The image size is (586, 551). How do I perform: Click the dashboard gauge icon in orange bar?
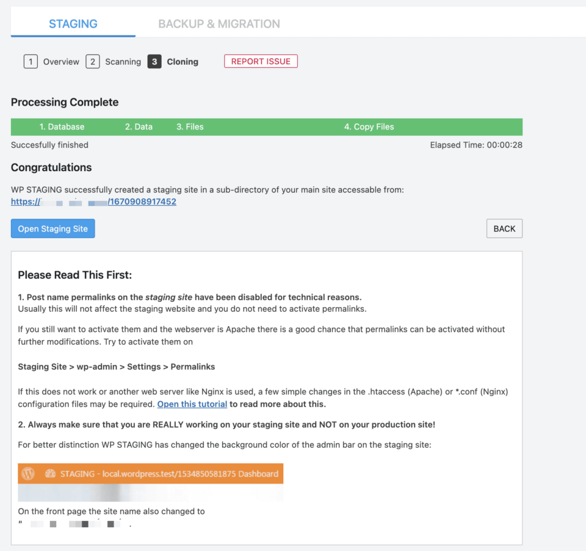(x=50, y=473)
